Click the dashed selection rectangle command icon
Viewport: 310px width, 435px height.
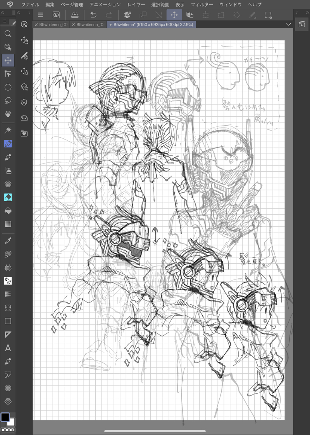tap(268, 15)
